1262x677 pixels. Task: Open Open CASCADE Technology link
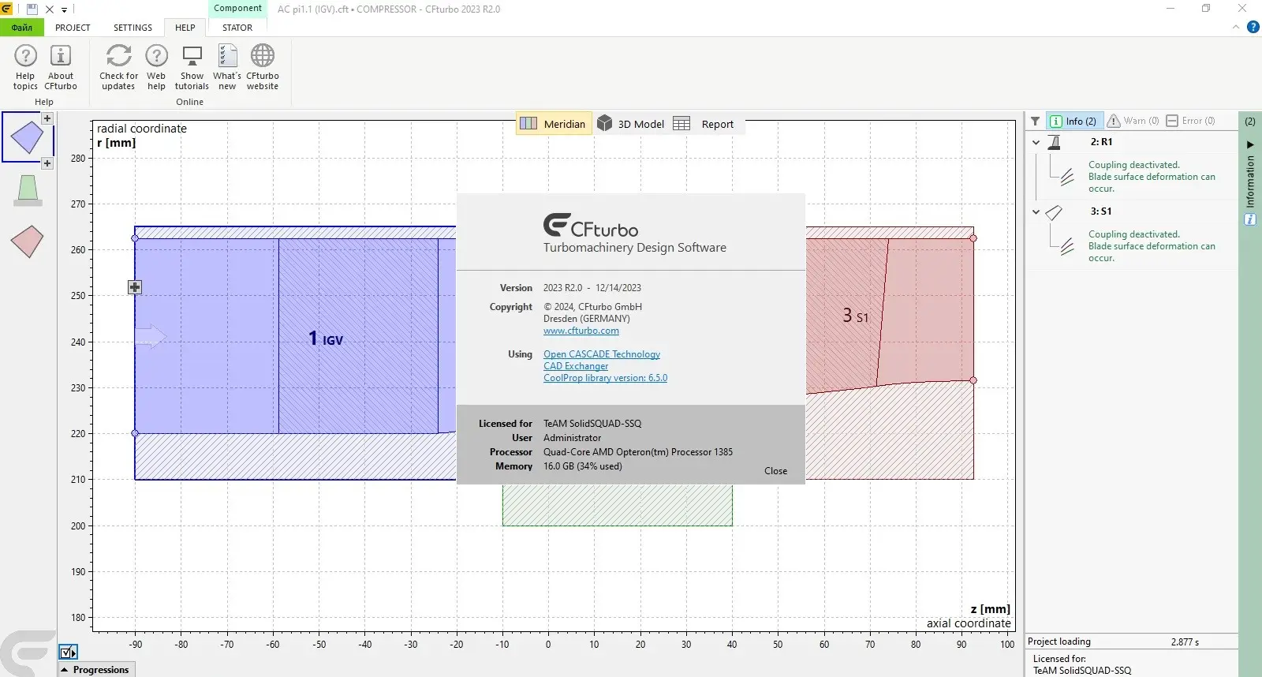[x=602, y=354]
